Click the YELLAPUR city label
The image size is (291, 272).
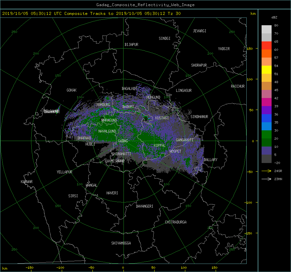(64, 172)
